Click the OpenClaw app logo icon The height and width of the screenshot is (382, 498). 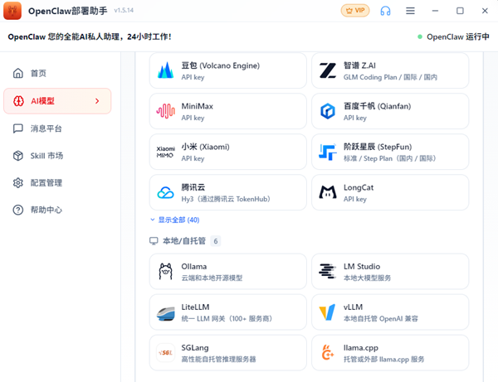tap(12, 11)
